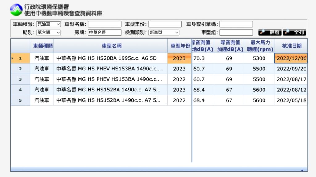The height and width of the screenshot is (177, 316).
Task: Click approval date 2022/12/06
Action: (291, 58)
